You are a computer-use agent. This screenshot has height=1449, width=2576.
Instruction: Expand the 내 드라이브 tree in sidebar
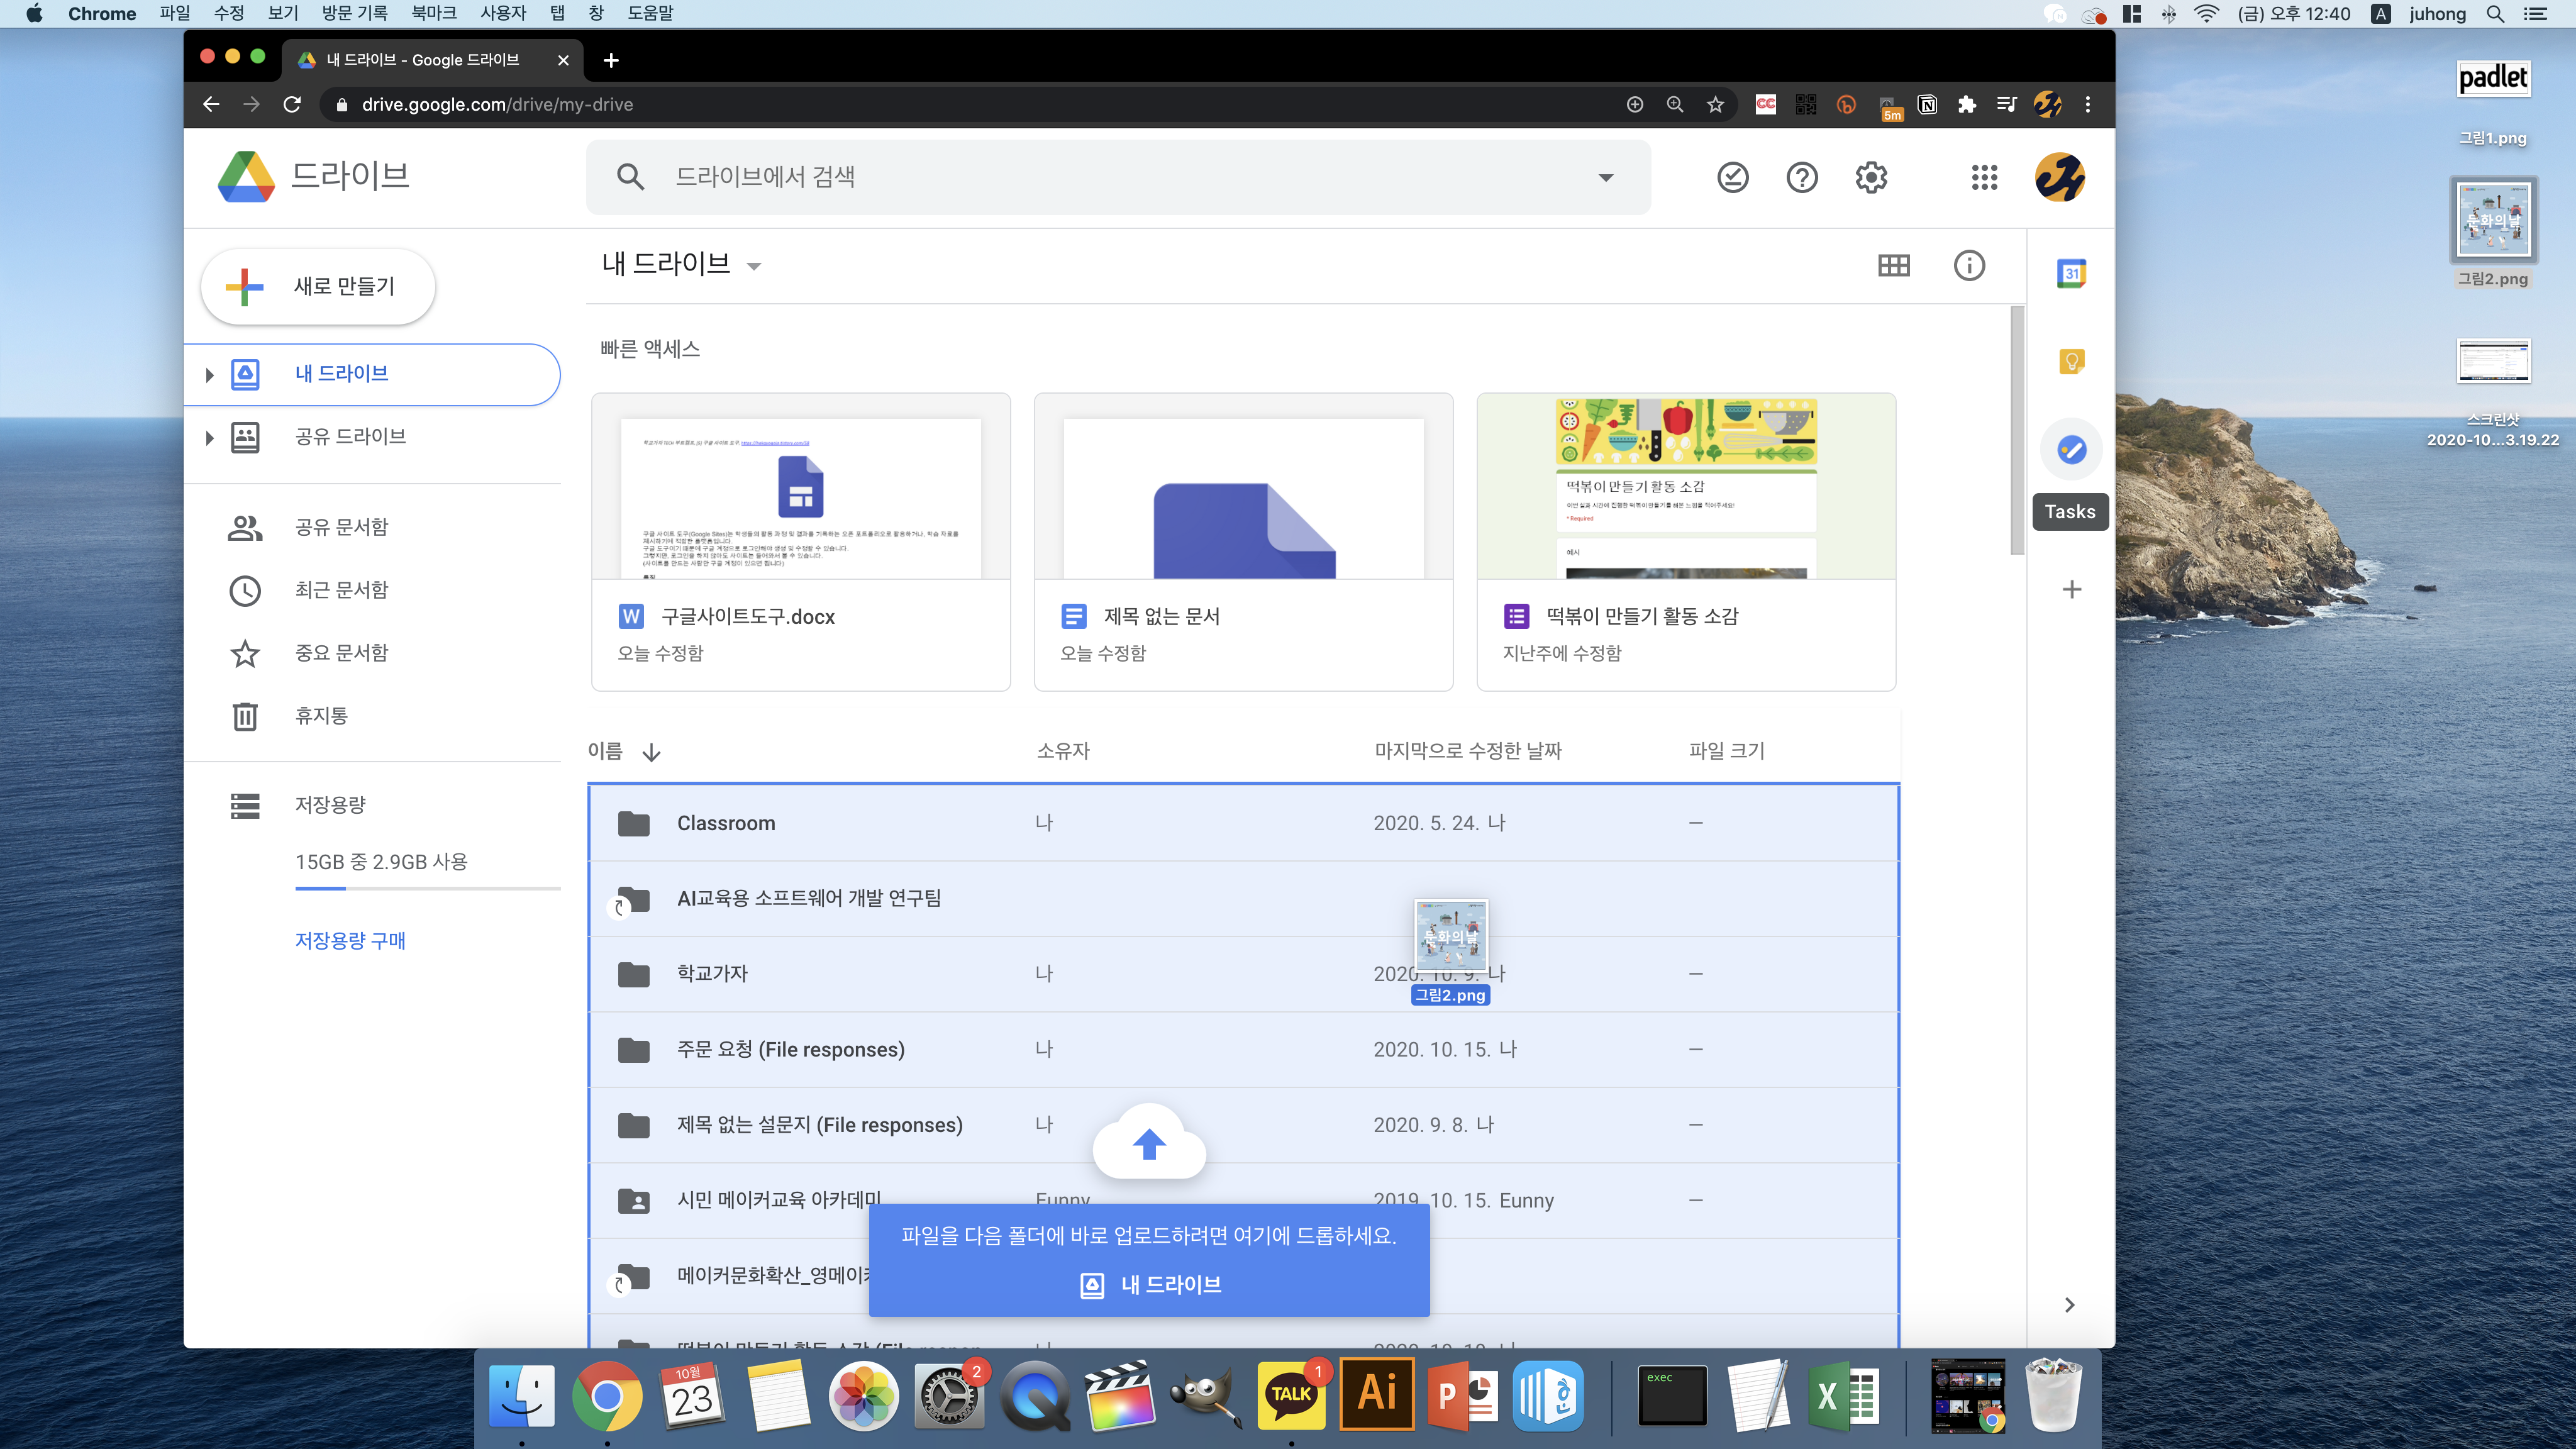[x=209, y=375]
